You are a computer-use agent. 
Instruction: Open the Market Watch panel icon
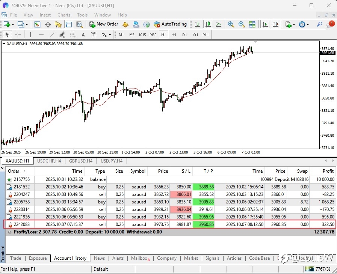click(37, 24)
